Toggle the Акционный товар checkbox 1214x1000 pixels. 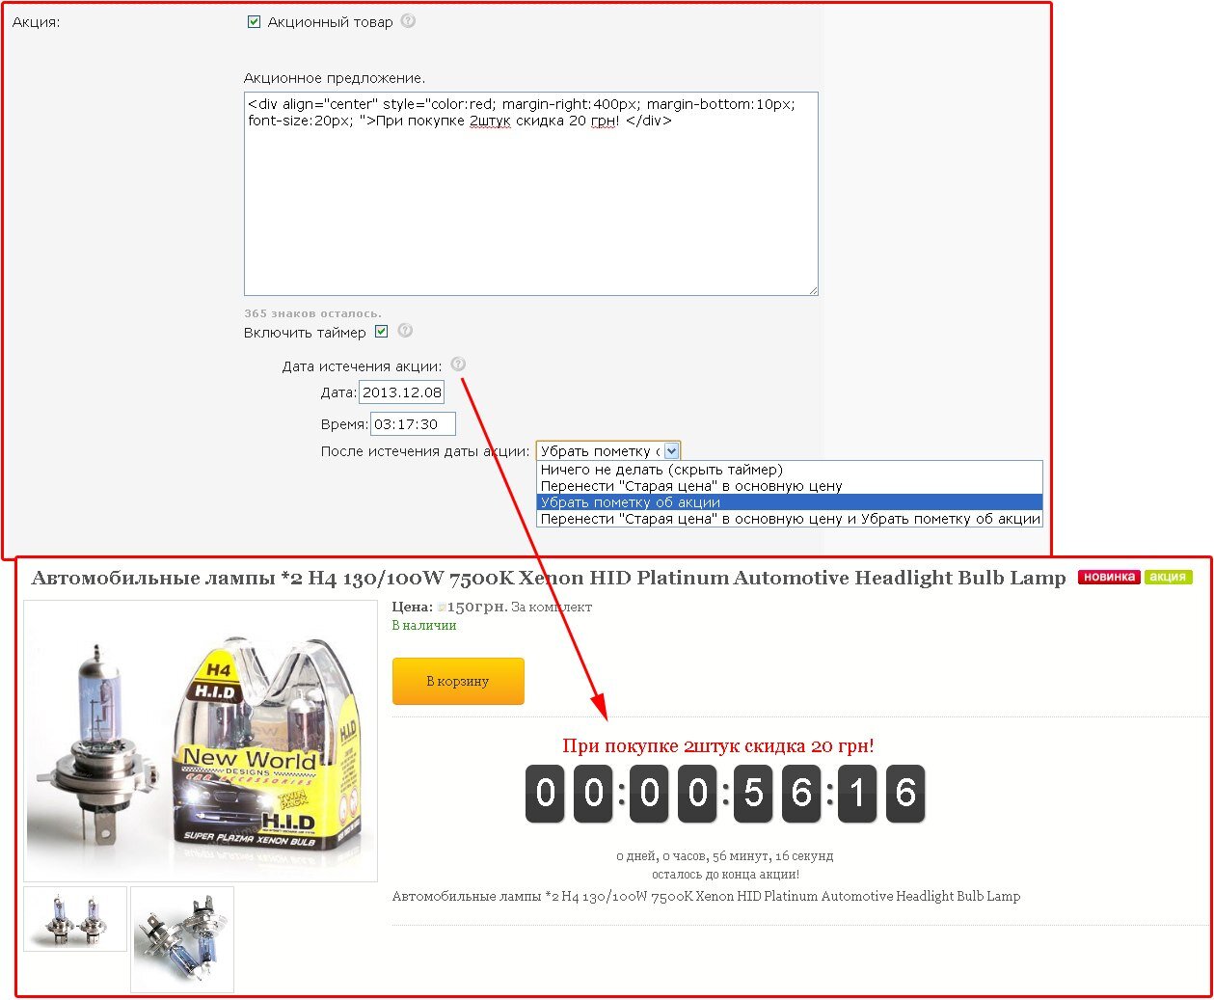coord(255,22)
